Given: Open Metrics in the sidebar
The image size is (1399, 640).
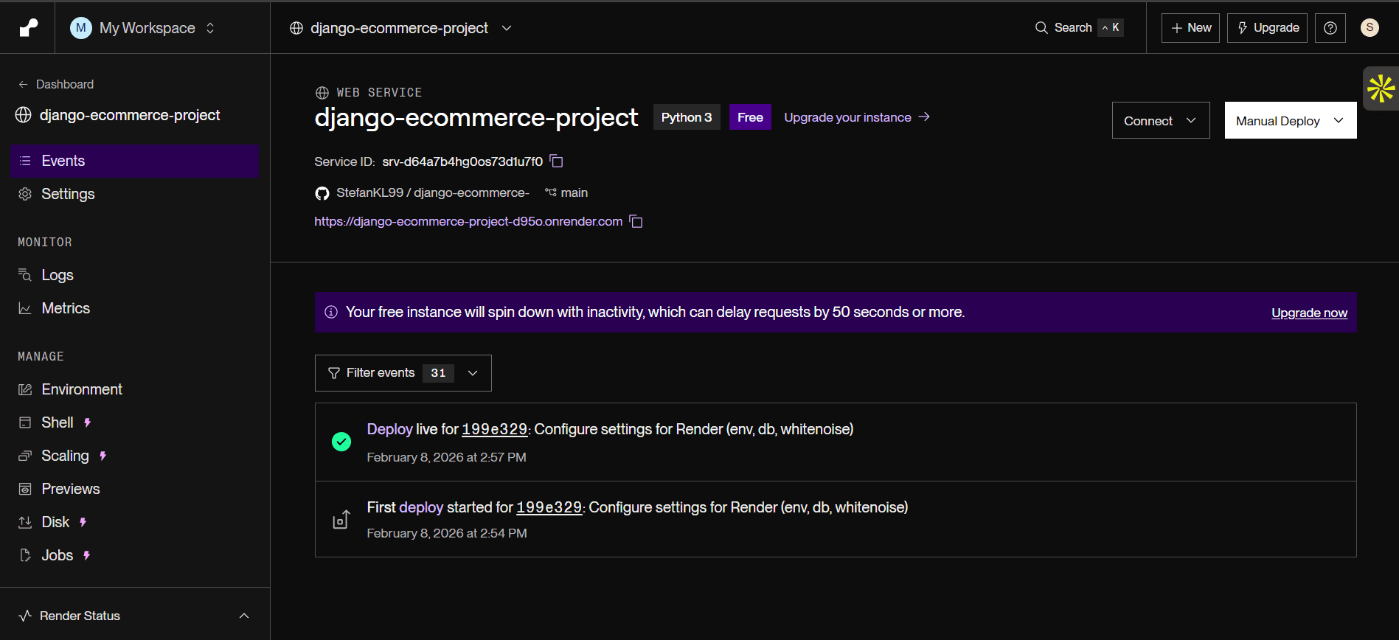Looking at the screenshot, I should coord(135,308).
